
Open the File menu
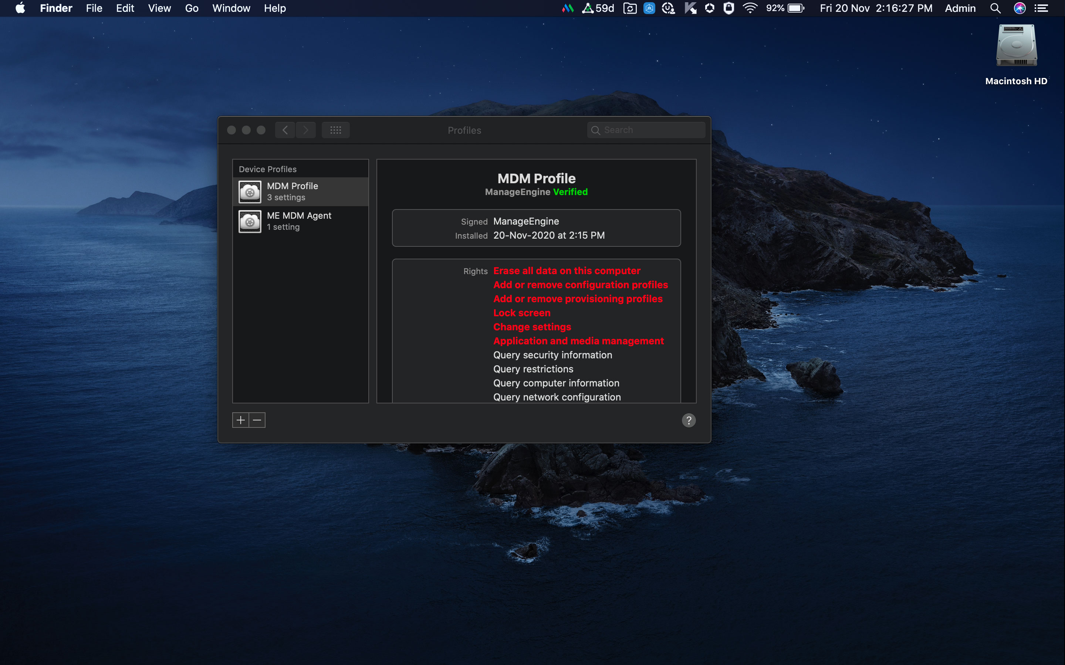point(94,8)
